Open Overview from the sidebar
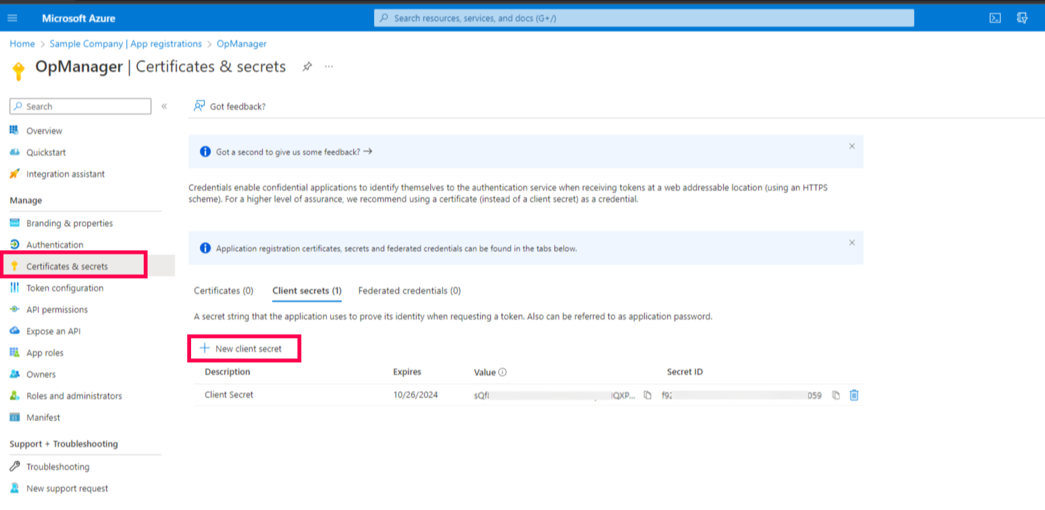The width and height of the screenshot is (1045, 510). (x=44, y=131)
